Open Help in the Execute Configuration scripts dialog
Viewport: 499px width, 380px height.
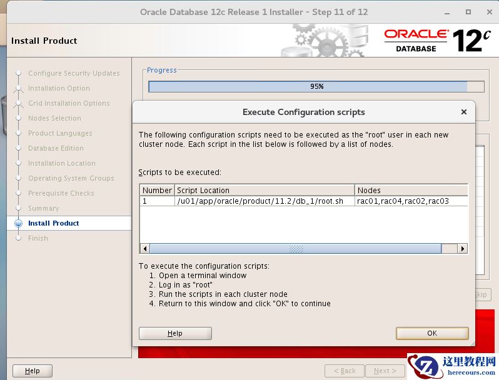(x=175, y=333)
